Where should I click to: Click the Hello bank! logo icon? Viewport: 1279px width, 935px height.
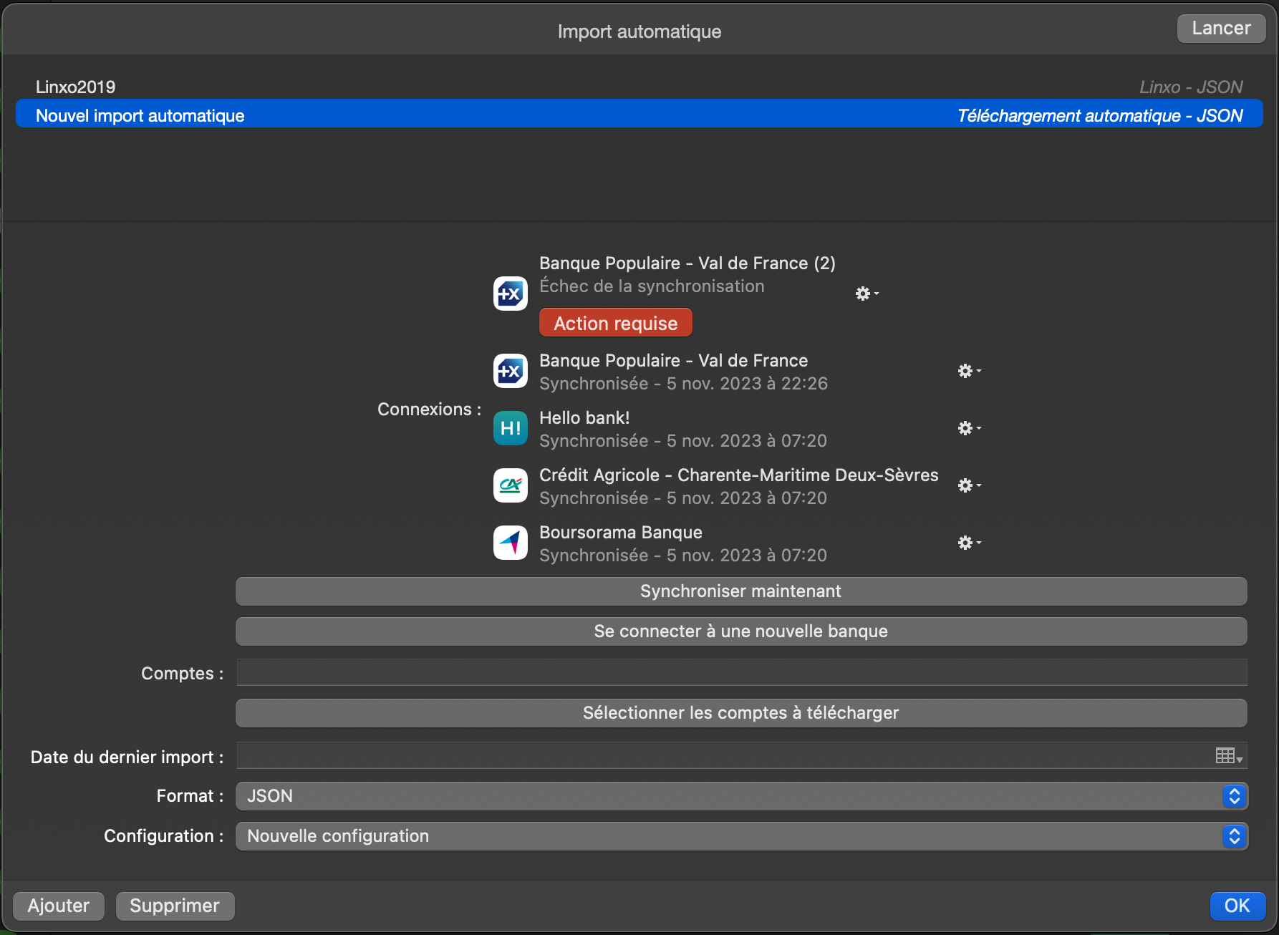pyautogui.click(x=510, y=428)
